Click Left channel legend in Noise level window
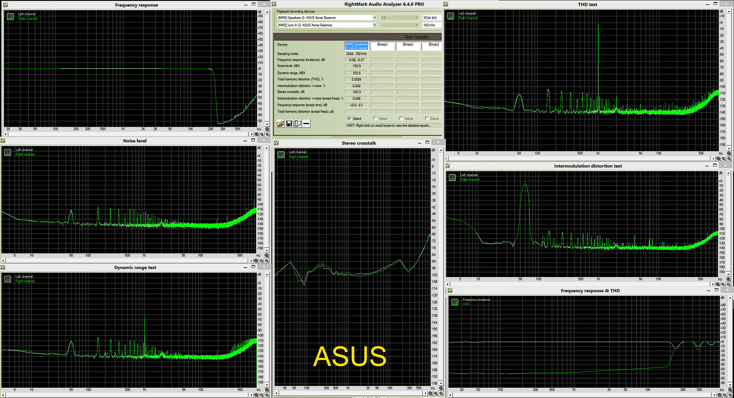 click(24, 150)
